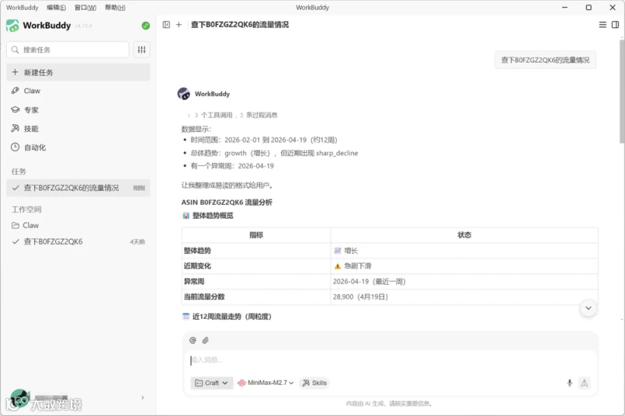Start voice input with microphone icon
Screen dimensions: 625x416
(569, 383)
